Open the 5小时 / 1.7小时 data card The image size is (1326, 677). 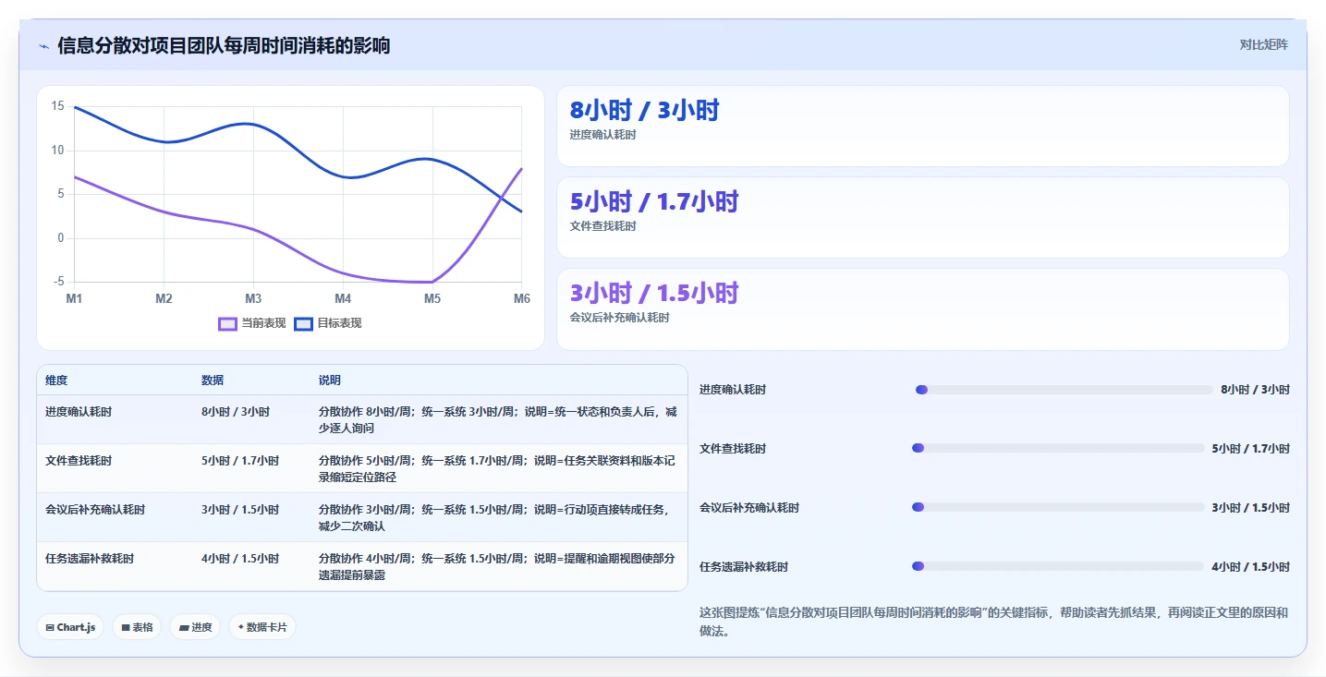[922, 217]
